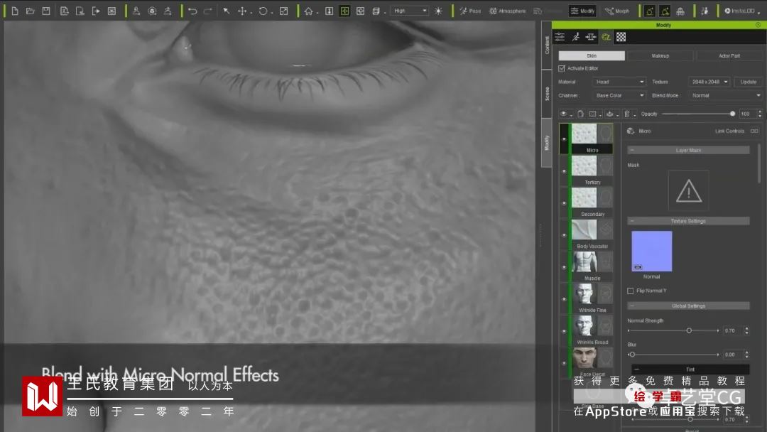Click the Home camera view icon

point(308,11)
